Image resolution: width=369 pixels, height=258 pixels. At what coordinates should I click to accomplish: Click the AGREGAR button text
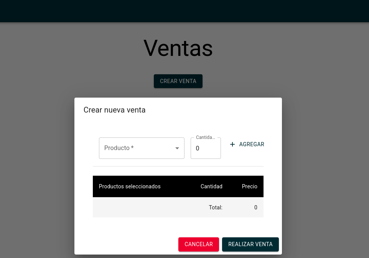(252, 144)
